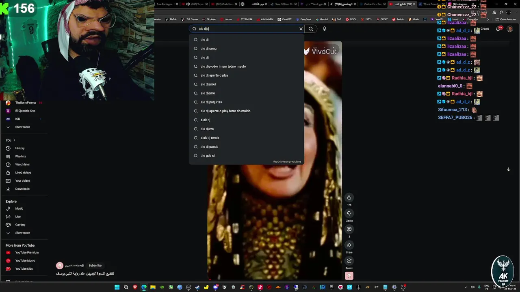Open File Explorer from taskbar
The width and height of the screenshot is (520, 292).
click(x=153, y=287)
